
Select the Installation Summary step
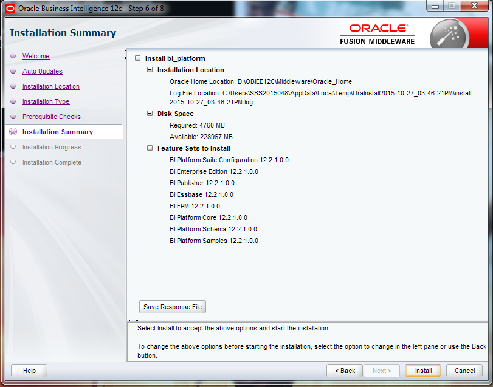click(x=58, y=132)
